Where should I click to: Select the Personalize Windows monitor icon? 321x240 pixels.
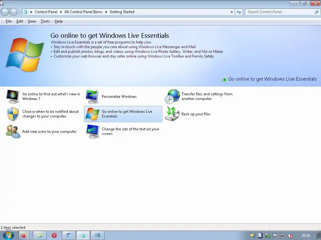pos(92,97)
